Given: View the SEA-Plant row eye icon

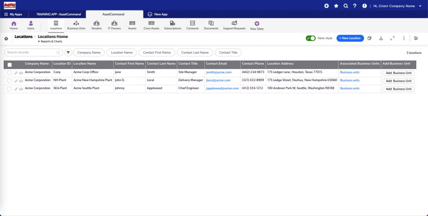Looking at the screenshot, I should click(x=21, y=89).
